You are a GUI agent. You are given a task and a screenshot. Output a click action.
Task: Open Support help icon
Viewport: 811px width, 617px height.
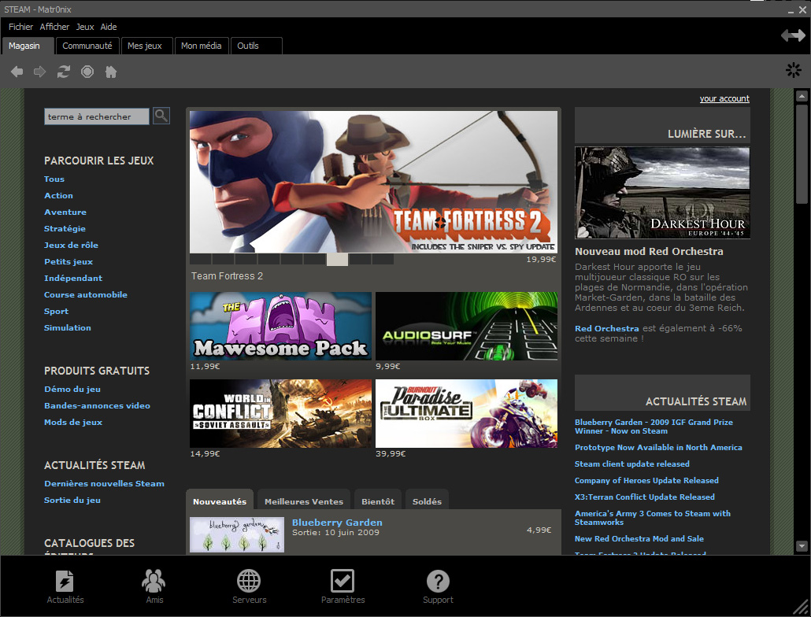point(438,586)
